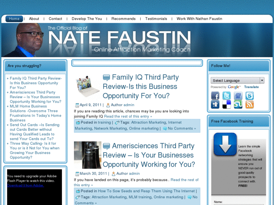
Task: Click the folder icon before 'Posted in training'
Action: (x=78, y=123)
